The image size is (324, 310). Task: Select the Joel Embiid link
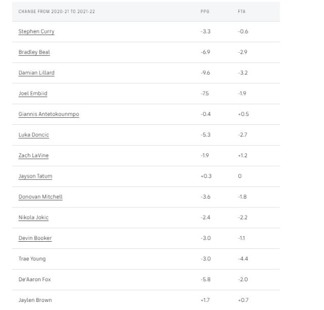click(x=33, y=94)
